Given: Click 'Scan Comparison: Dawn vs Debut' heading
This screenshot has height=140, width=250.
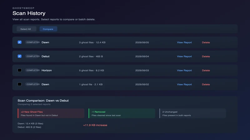Looking at the screenshot, I should (x=43, y=100).
